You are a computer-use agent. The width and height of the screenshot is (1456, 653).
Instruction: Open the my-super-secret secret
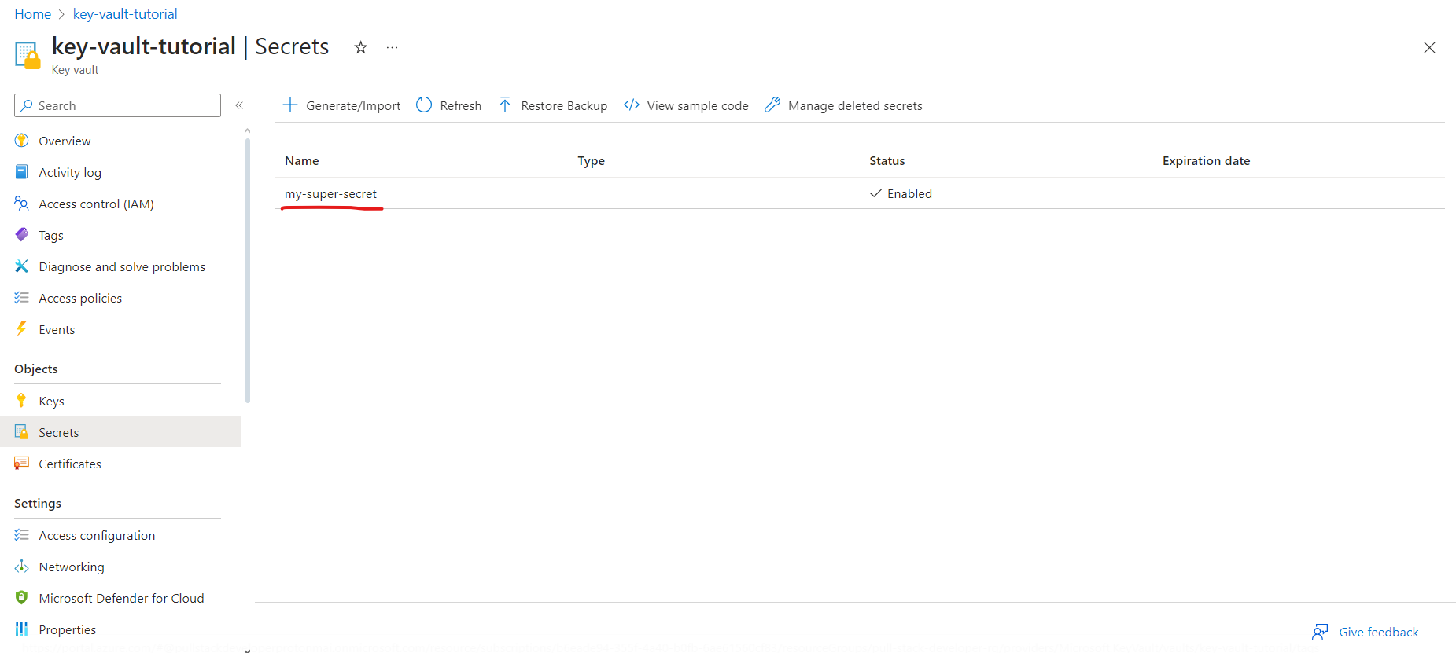point(330,194)
